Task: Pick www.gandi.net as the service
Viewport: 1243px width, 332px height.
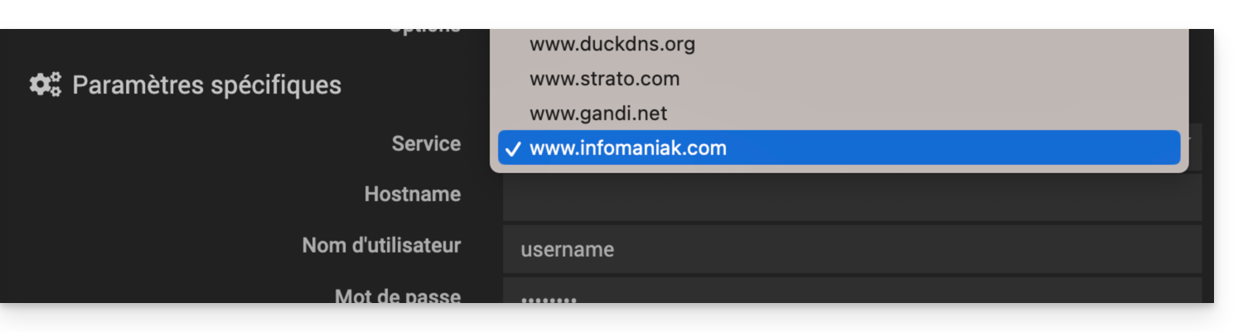Action: pos(597,113)
